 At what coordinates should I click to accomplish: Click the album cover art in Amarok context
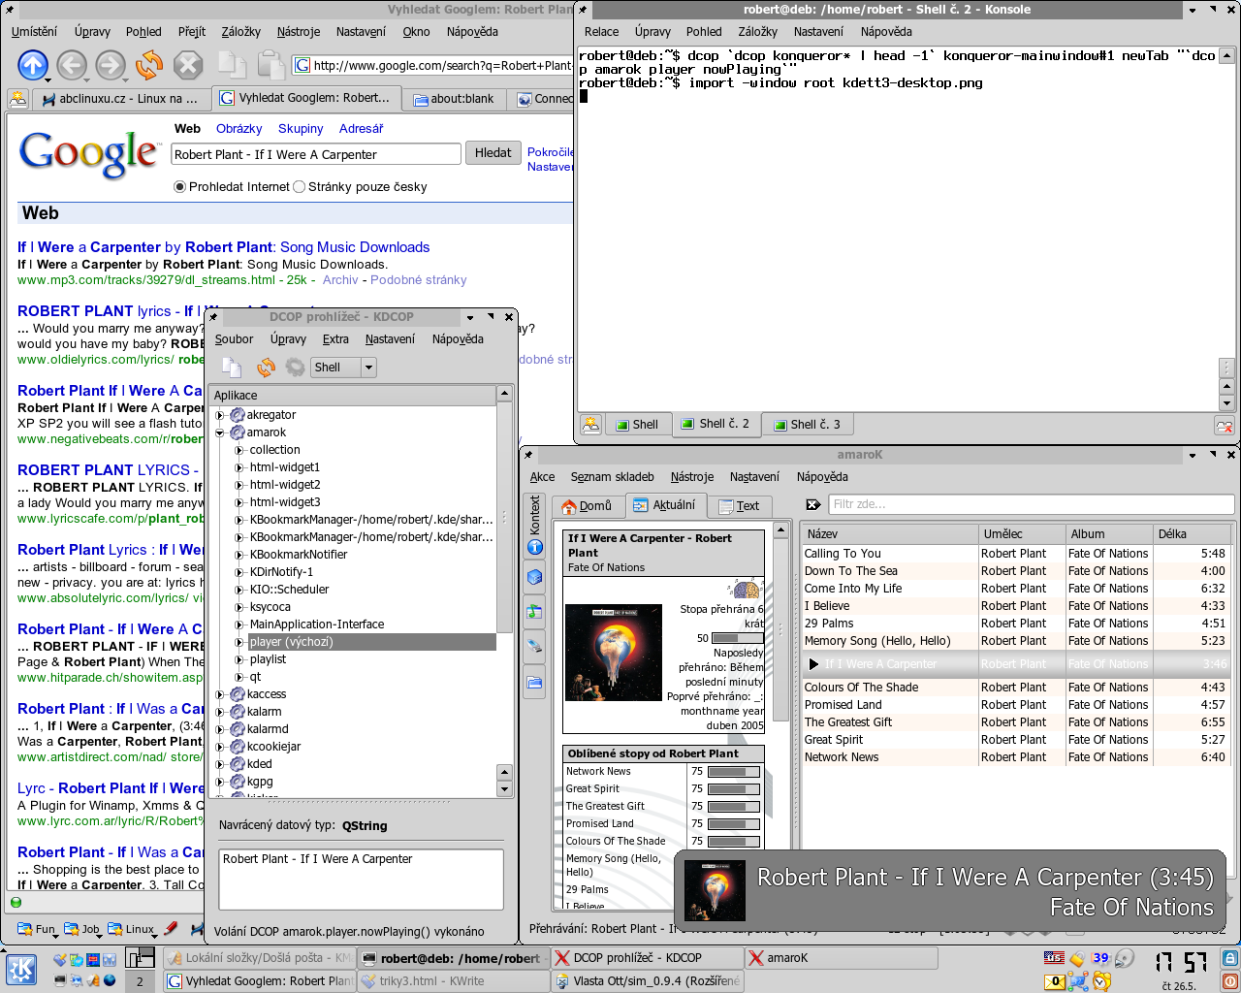point(614,653)
